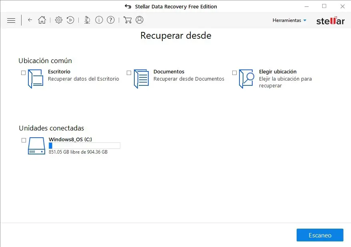351x247 pixels.
Task: Click Recuperar datos del Escritorio description
Action: tap(84, 79)
